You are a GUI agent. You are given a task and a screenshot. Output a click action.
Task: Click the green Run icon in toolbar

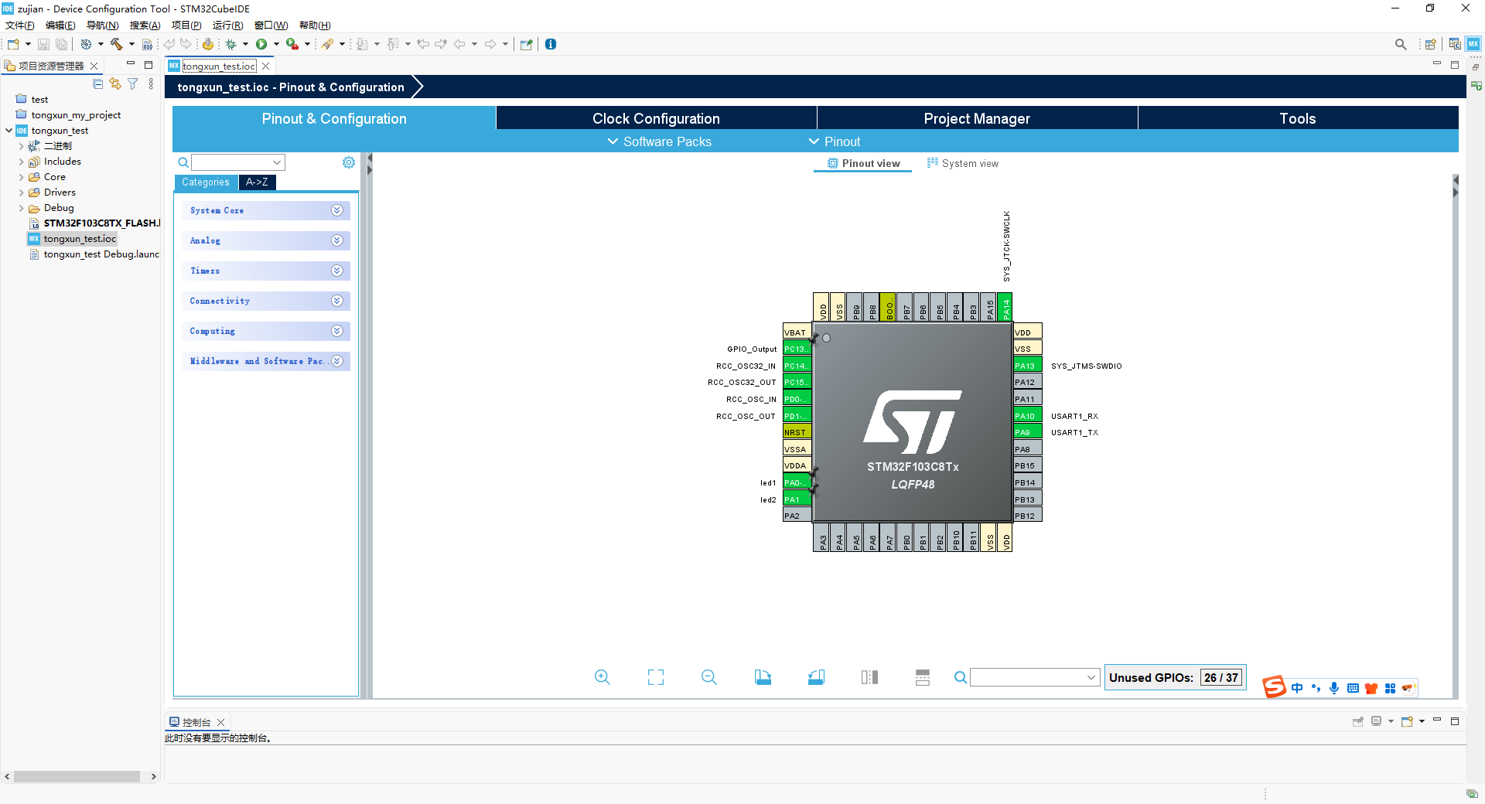[263, 44]
